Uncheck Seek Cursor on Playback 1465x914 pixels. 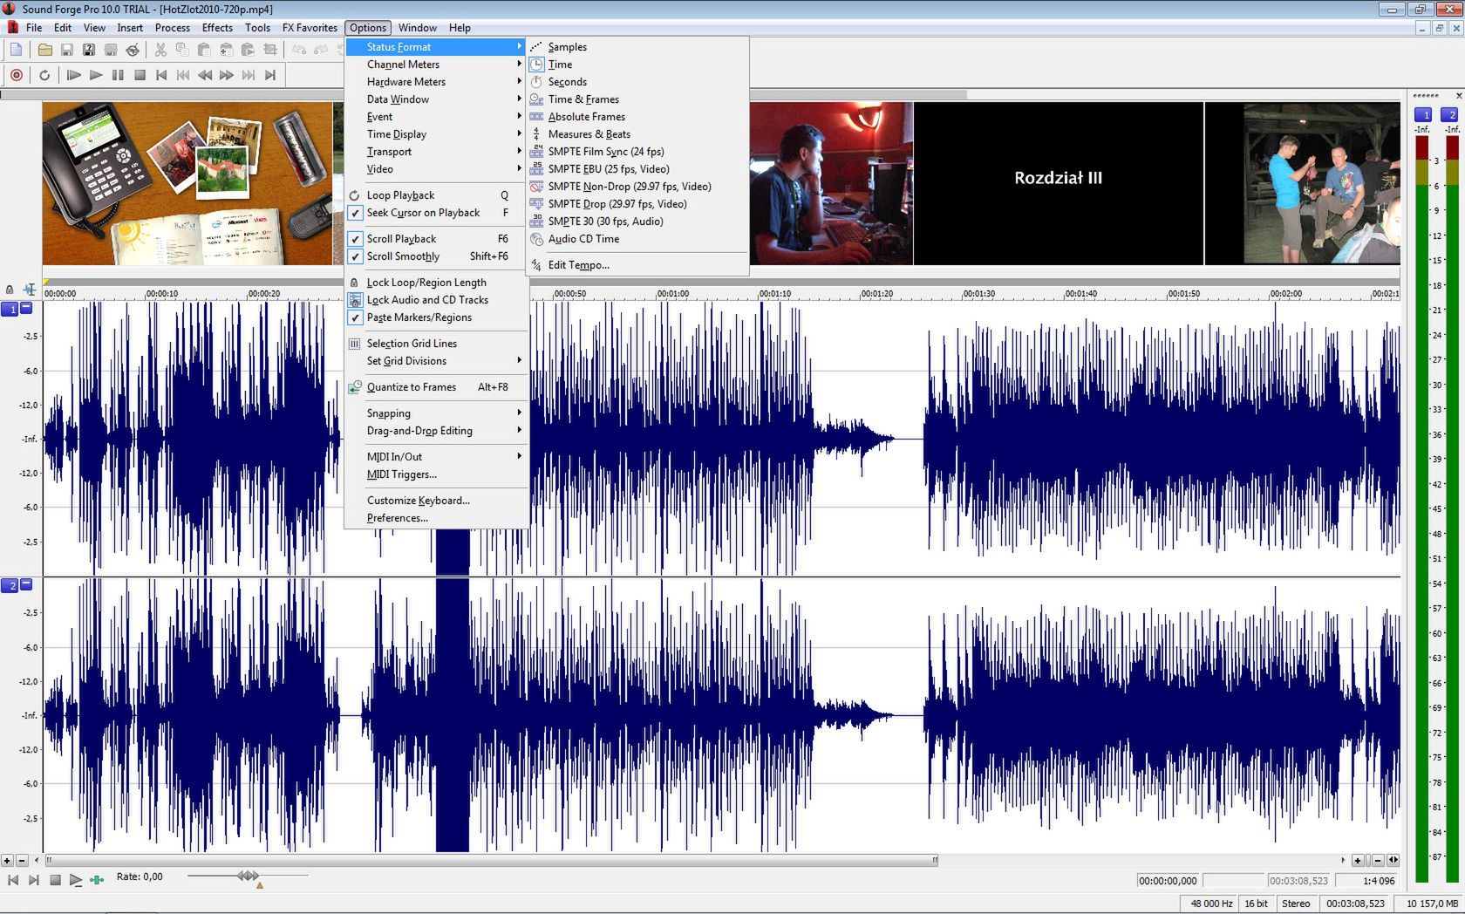[x=437, y=213]
